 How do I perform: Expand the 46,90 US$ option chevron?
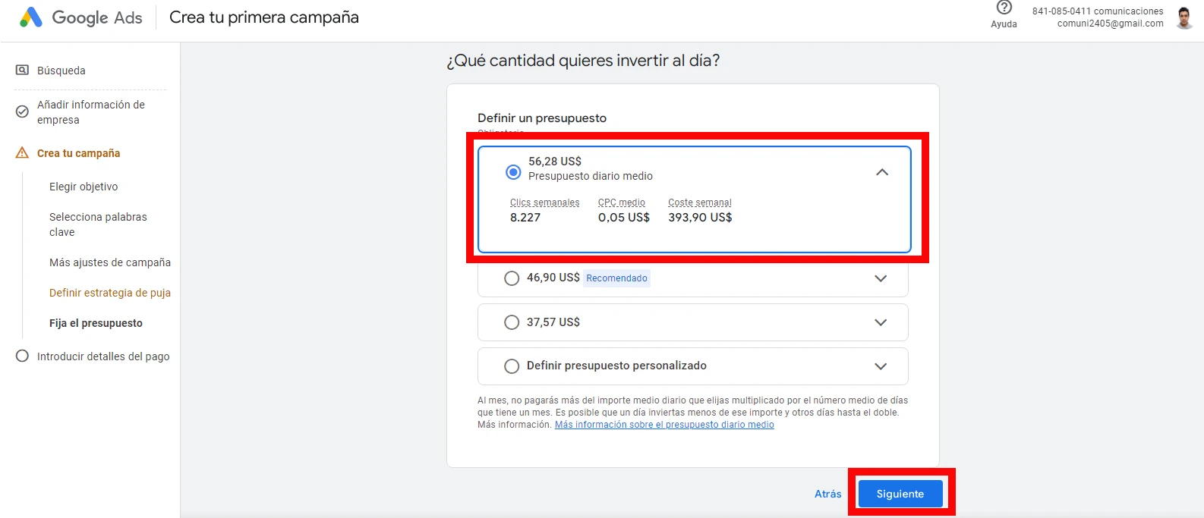click(881, 278)
